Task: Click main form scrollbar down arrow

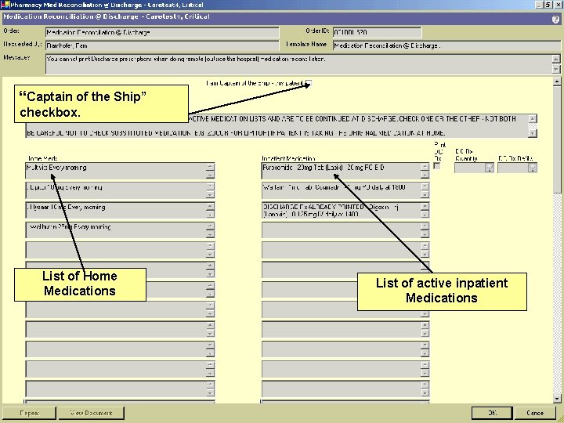Action: pos(557,399)
